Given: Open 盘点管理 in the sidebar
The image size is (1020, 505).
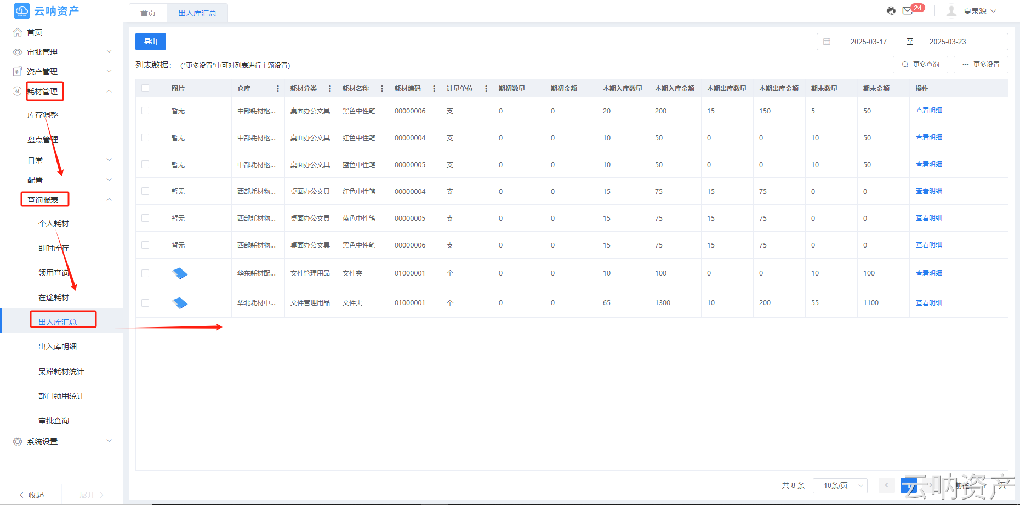Looking at the screenshot, I should pyautogui.click(x=43, y=140).
